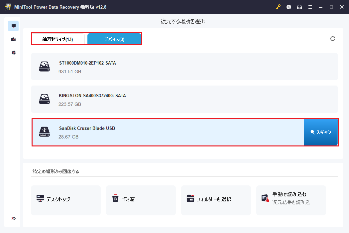Click the bootable media disc icon
Viewport: 349px width, 233px height.
(289, 7)
